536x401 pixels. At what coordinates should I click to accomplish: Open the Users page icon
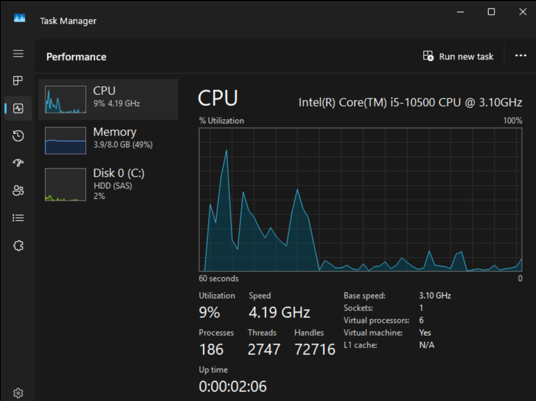[18, 190]
